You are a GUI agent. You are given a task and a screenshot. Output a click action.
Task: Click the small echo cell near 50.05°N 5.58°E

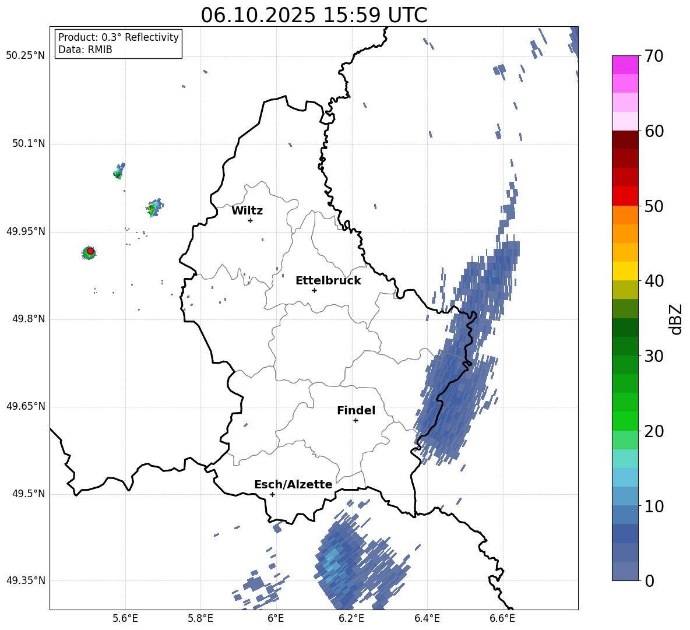[118, 172]
